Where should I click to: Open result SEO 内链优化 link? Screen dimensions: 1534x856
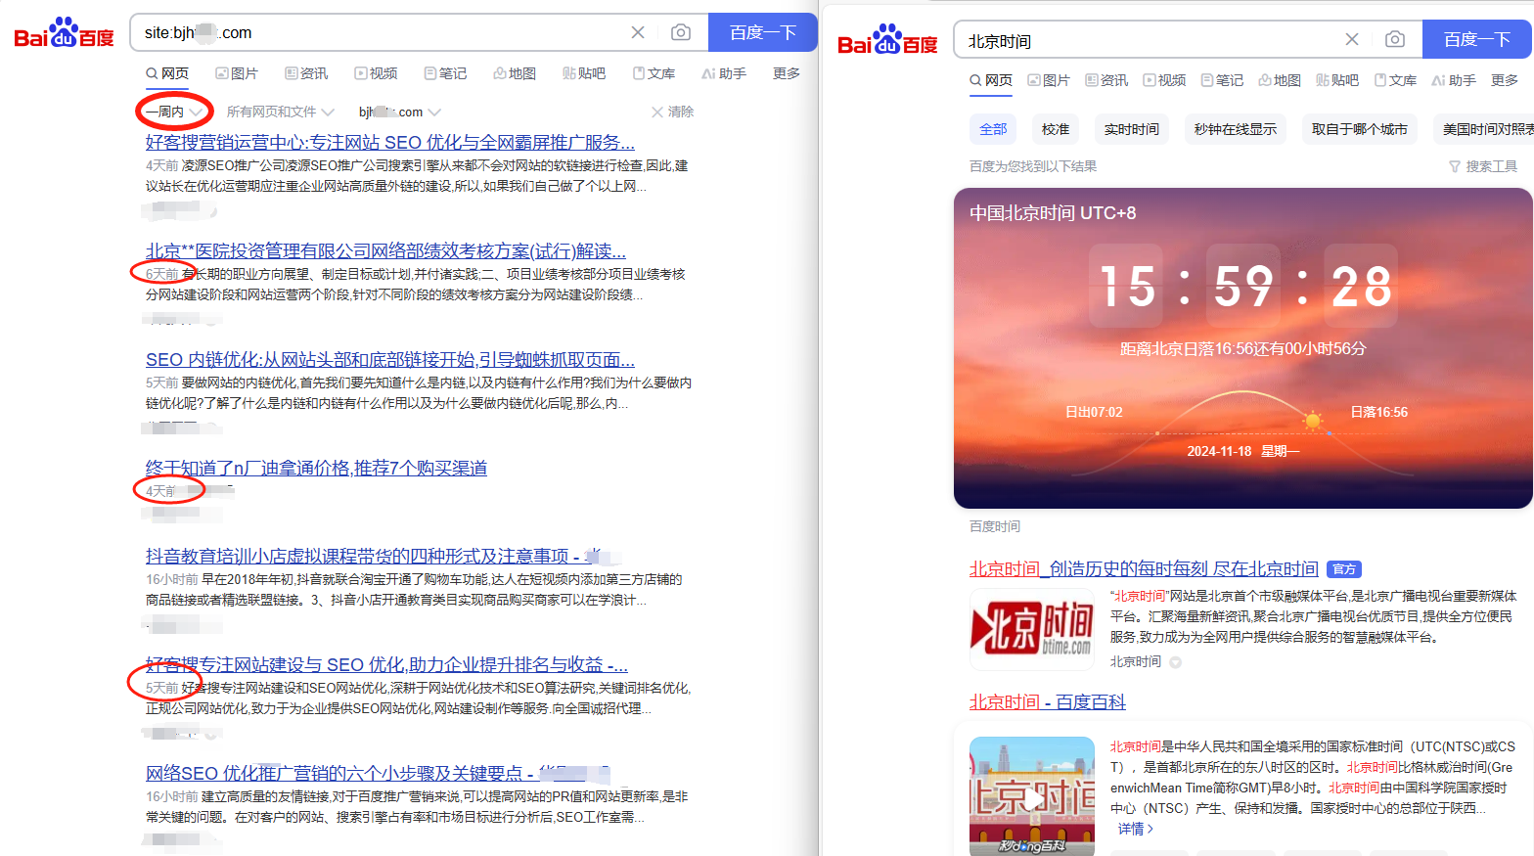point(390,359)
